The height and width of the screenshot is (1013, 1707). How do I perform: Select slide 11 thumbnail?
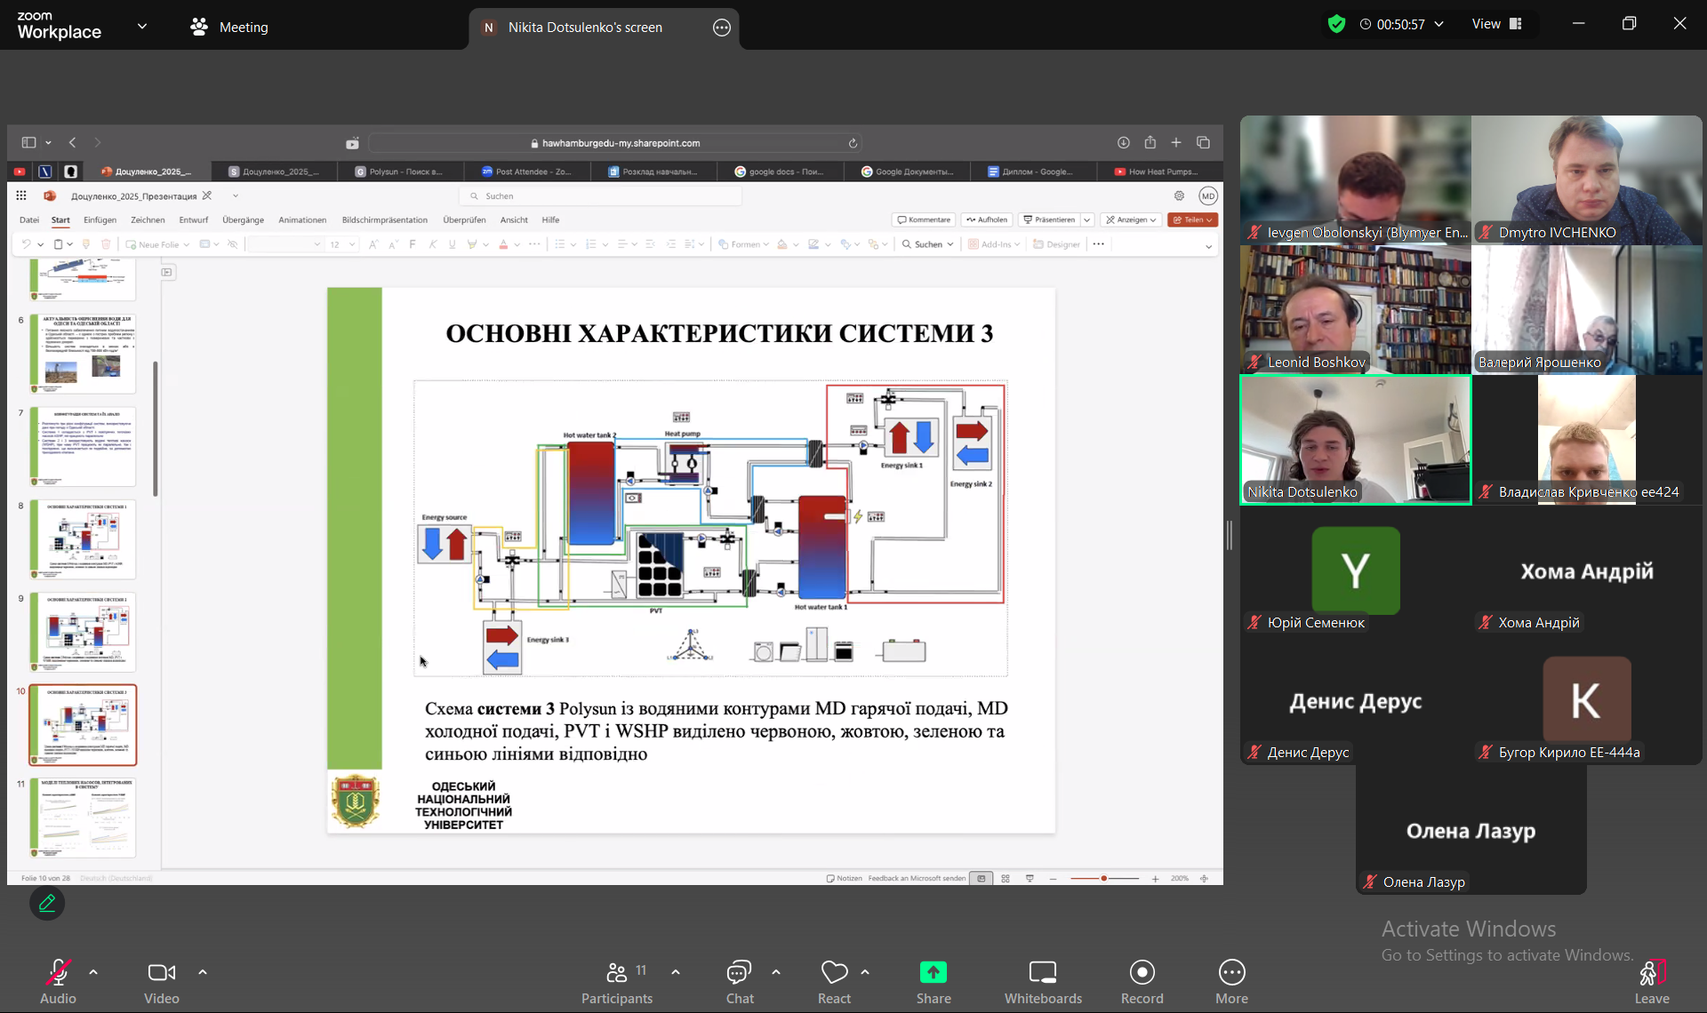click(x=83, y=818)
